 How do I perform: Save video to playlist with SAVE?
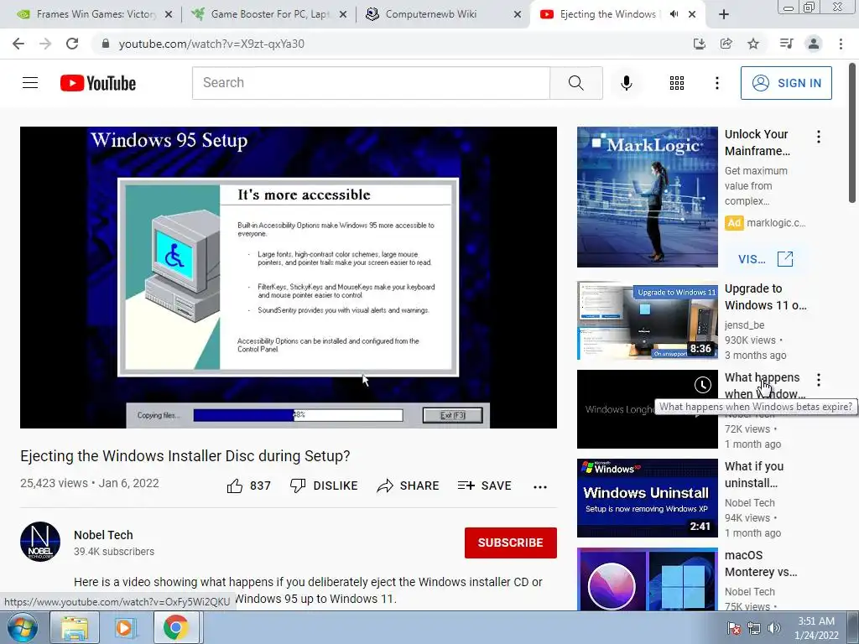pos(485,486)
